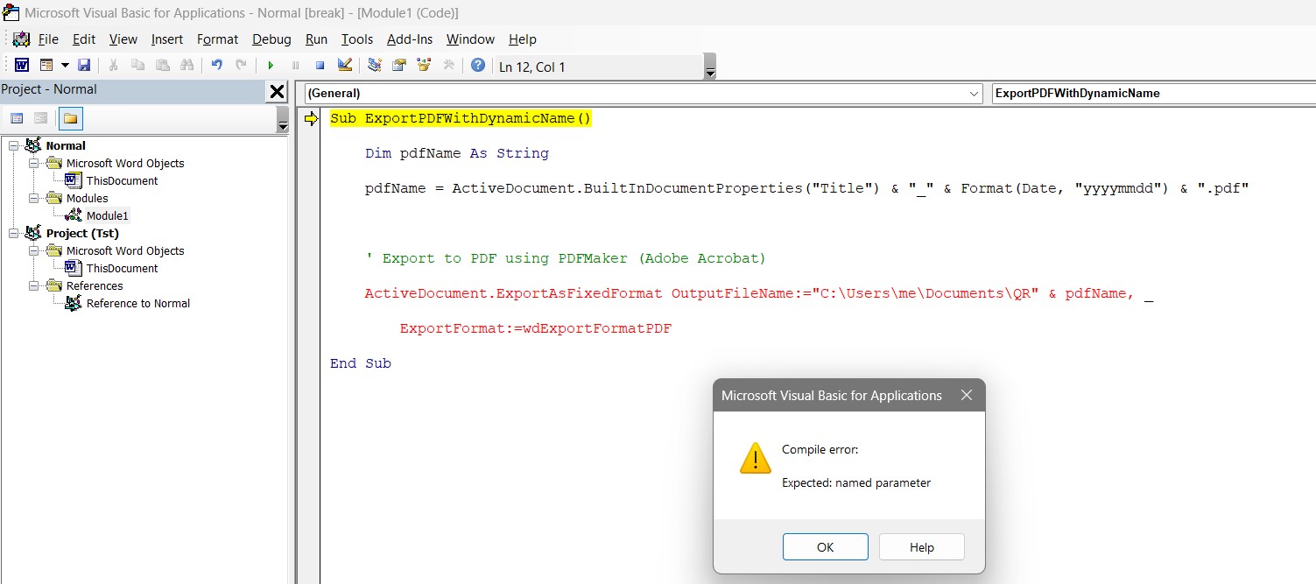Run the macro with the green play icon
The height and width of the screenshot is (584, 1316).
coord(271,65)
